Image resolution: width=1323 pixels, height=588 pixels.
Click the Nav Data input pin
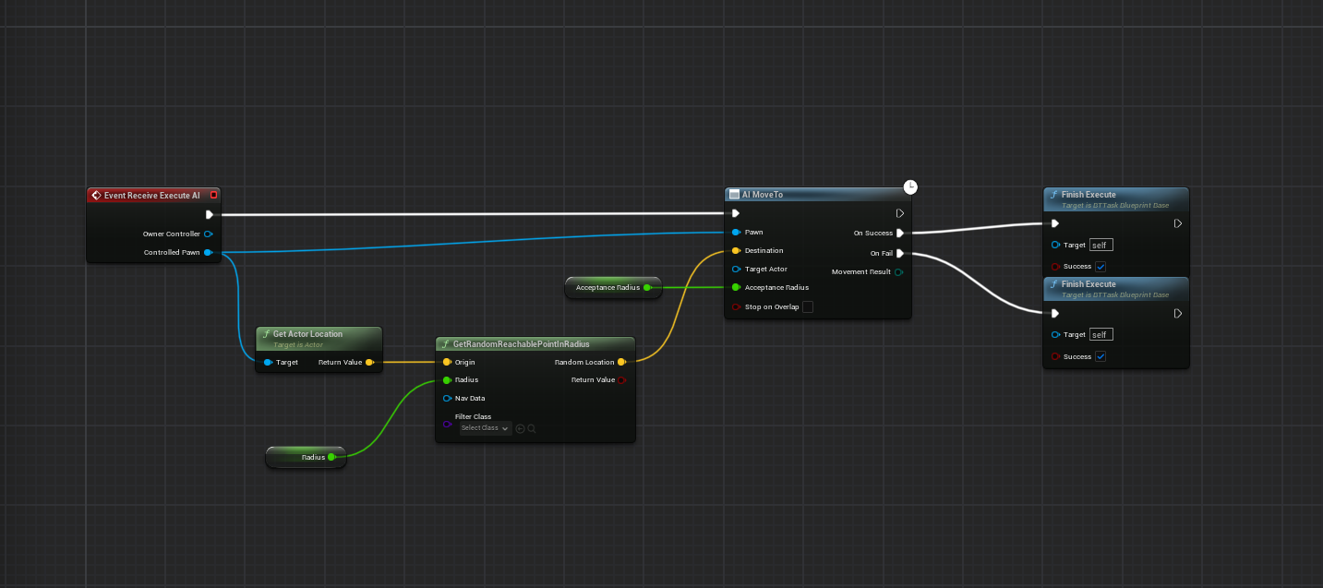click(x=448, y=398)
